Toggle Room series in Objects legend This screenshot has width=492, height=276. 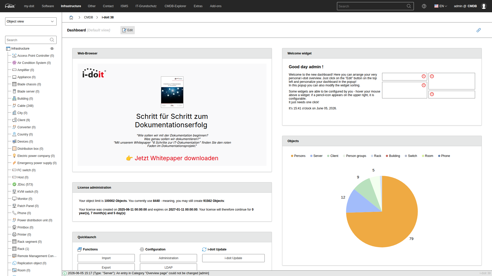click(428, 156)
